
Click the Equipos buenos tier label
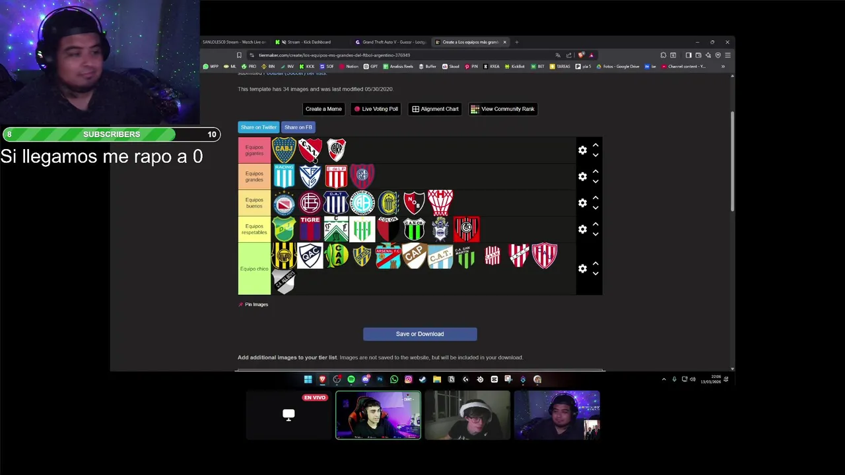click(254, 203)
